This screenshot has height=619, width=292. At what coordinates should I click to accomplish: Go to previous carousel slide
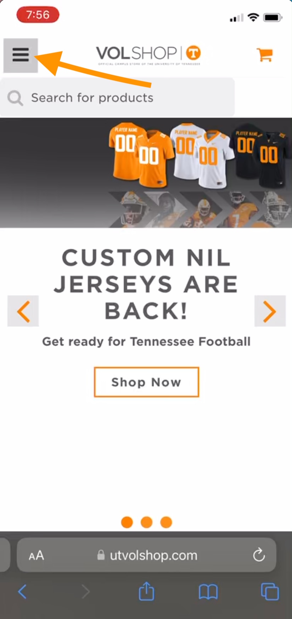[23, 311]
